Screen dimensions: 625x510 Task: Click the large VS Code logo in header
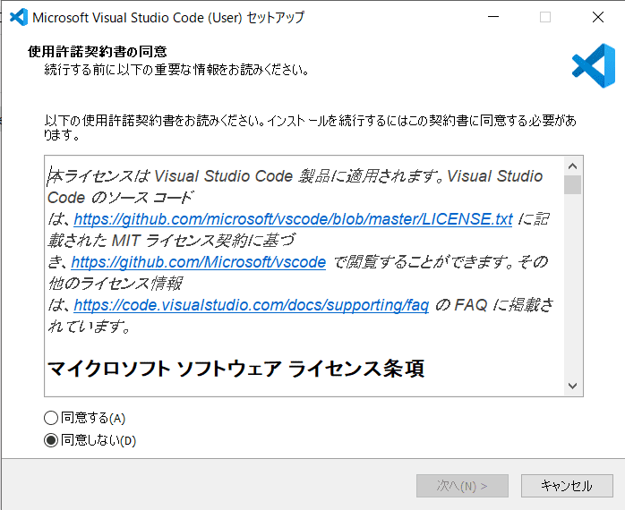(x=593, y=65)
